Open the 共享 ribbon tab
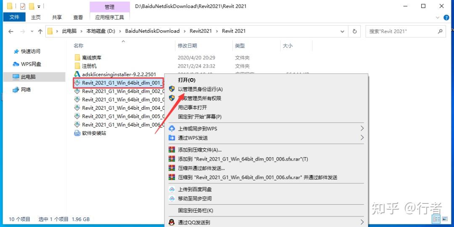This screenshot has width=454, height=227. [57, 17]
